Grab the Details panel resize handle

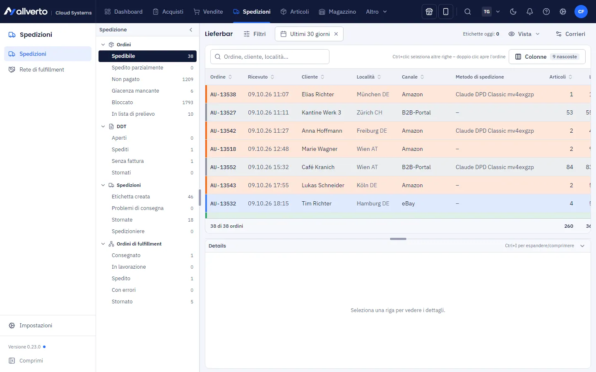398,239
